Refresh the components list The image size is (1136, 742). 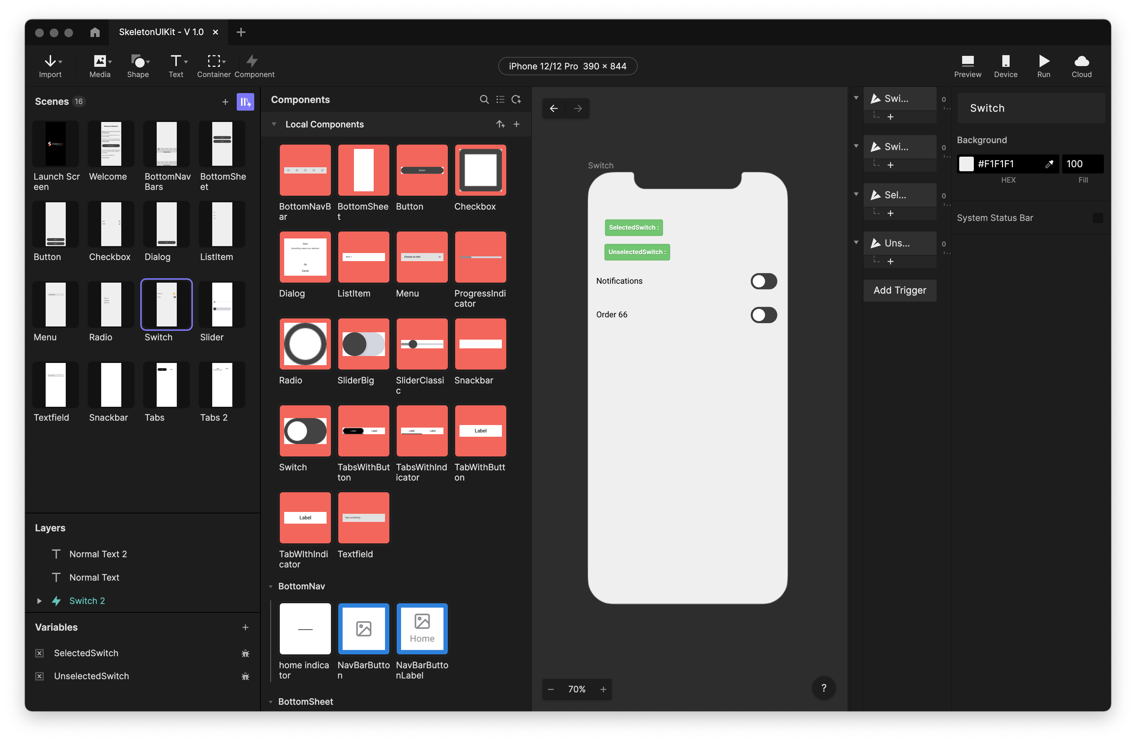(x=516, y=100)
